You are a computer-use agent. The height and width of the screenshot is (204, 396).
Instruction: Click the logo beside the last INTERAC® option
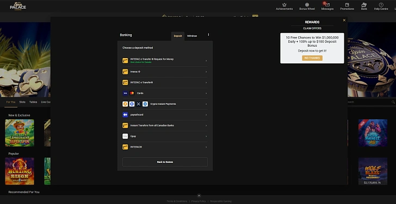click(125, 147)
